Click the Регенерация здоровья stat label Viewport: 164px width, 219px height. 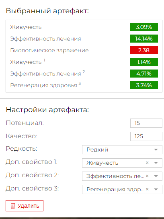(44, 85)
